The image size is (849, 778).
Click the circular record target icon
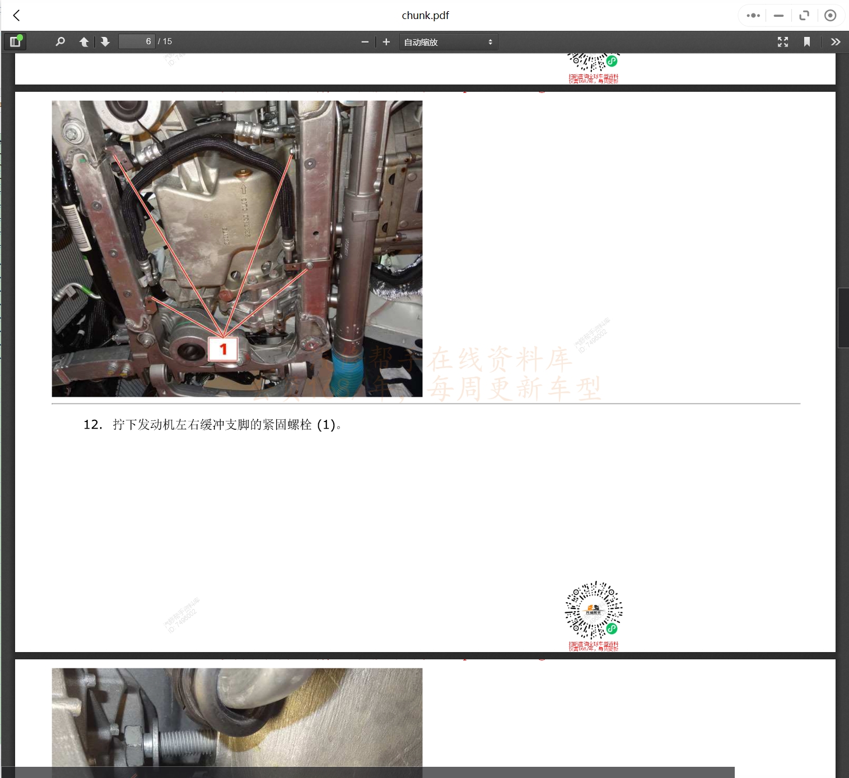pyautogui.click(x=831, y=16)
